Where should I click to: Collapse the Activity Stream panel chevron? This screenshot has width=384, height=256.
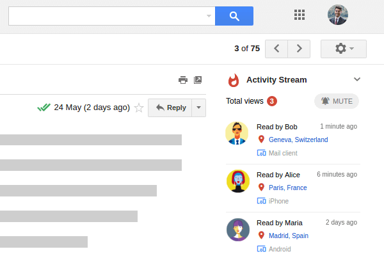pyautogui.click(x=357, y=79)
